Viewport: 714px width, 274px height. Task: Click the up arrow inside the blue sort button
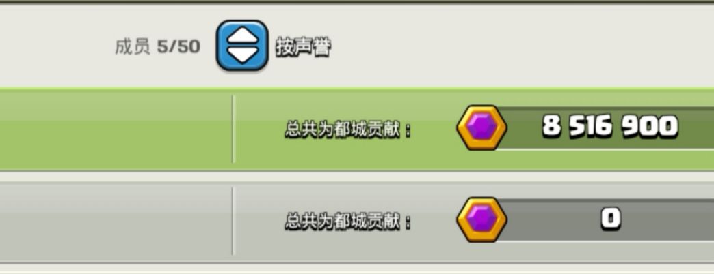242,36
